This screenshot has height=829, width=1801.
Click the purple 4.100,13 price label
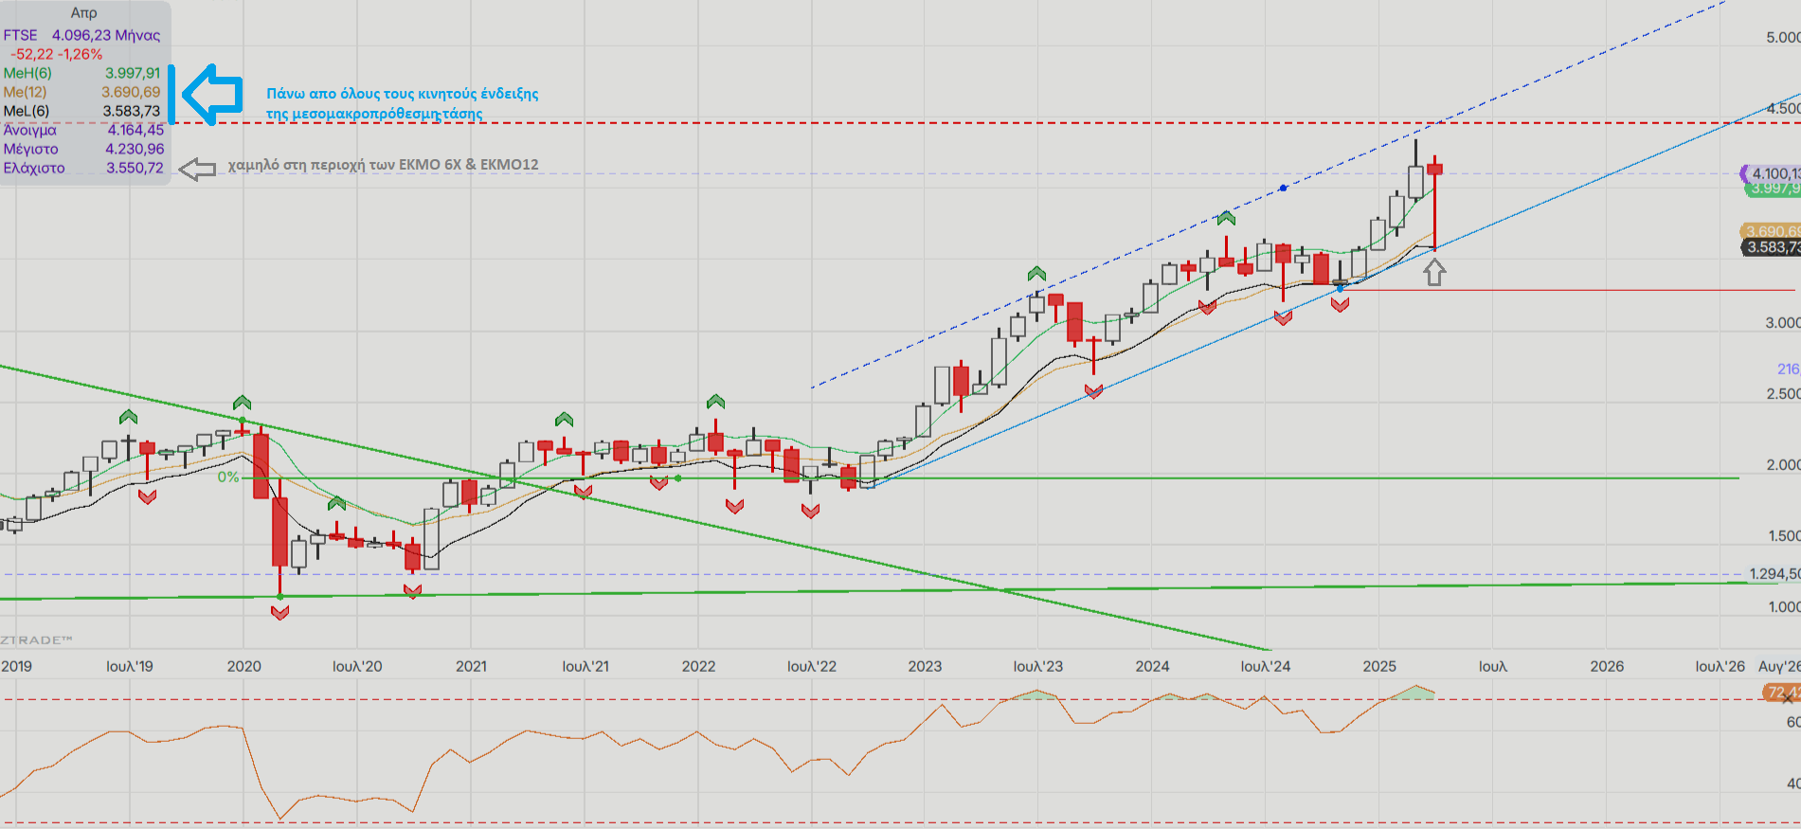tap(1772, 173)
